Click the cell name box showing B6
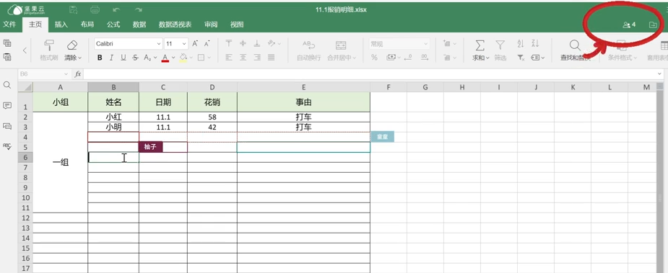 [x=43, y=74]
